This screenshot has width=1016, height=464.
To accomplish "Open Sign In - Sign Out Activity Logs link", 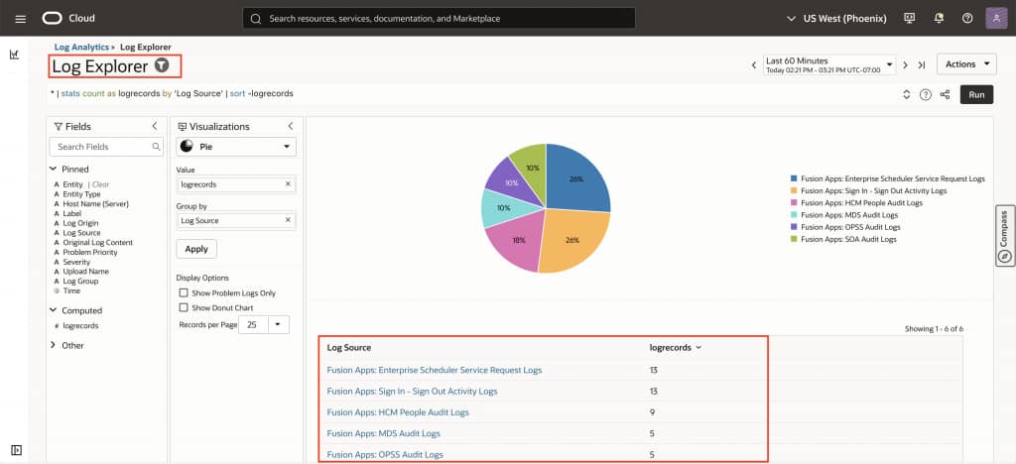I will tap(412, 392).
